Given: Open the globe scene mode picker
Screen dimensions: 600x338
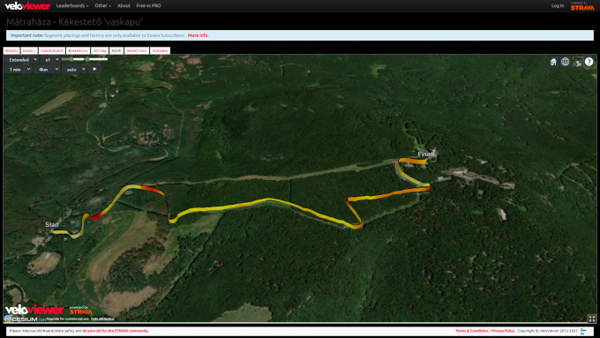Looking at the screenshot, I should 566,62.
